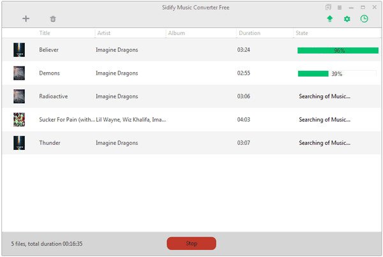Click duration "03:06" of Radioactive
383x257 pixels.
tap(244, 96)
